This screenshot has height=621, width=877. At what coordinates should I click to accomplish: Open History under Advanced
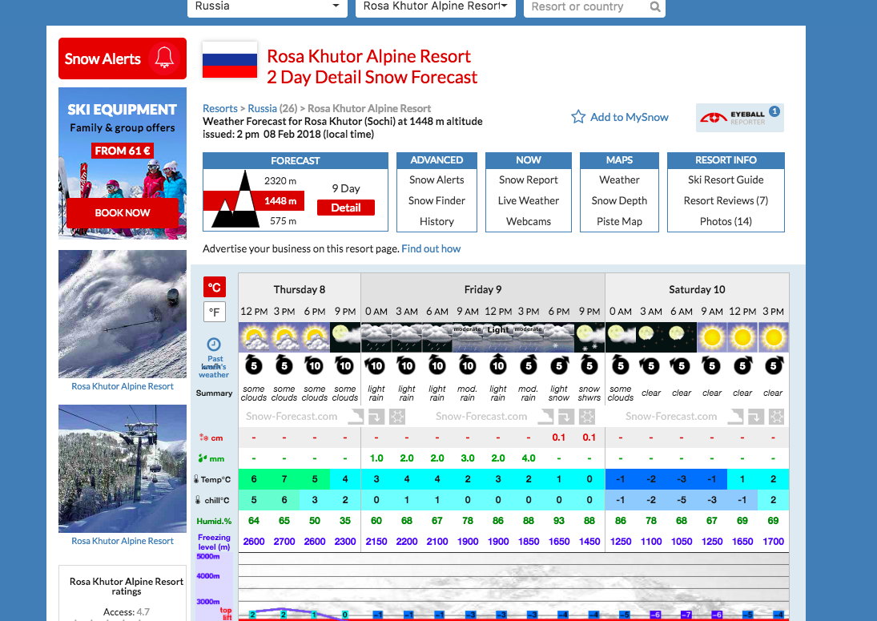pyautogui.click(x=436, y=221)
